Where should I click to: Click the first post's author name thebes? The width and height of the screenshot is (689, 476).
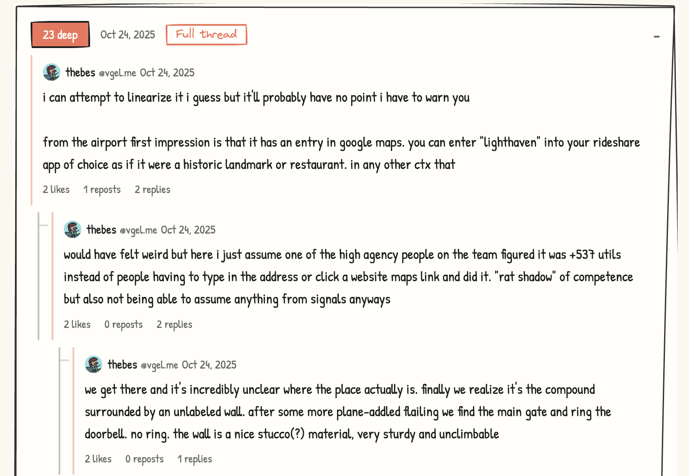click(80, 72)
